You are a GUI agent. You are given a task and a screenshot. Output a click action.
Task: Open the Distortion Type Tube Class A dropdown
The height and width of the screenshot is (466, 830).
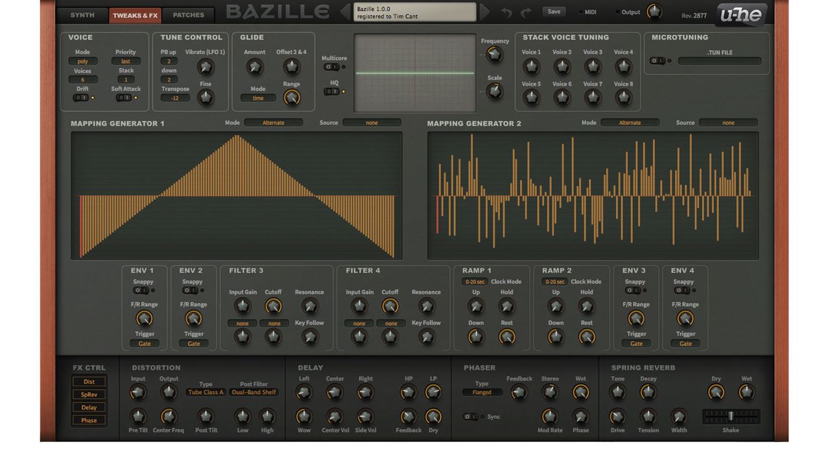tap(206, 392)
